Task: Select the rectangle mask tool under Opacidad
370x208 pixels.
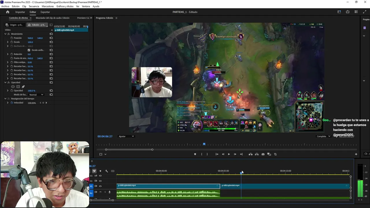Action: pyautogui.click(x=18, y=87)
